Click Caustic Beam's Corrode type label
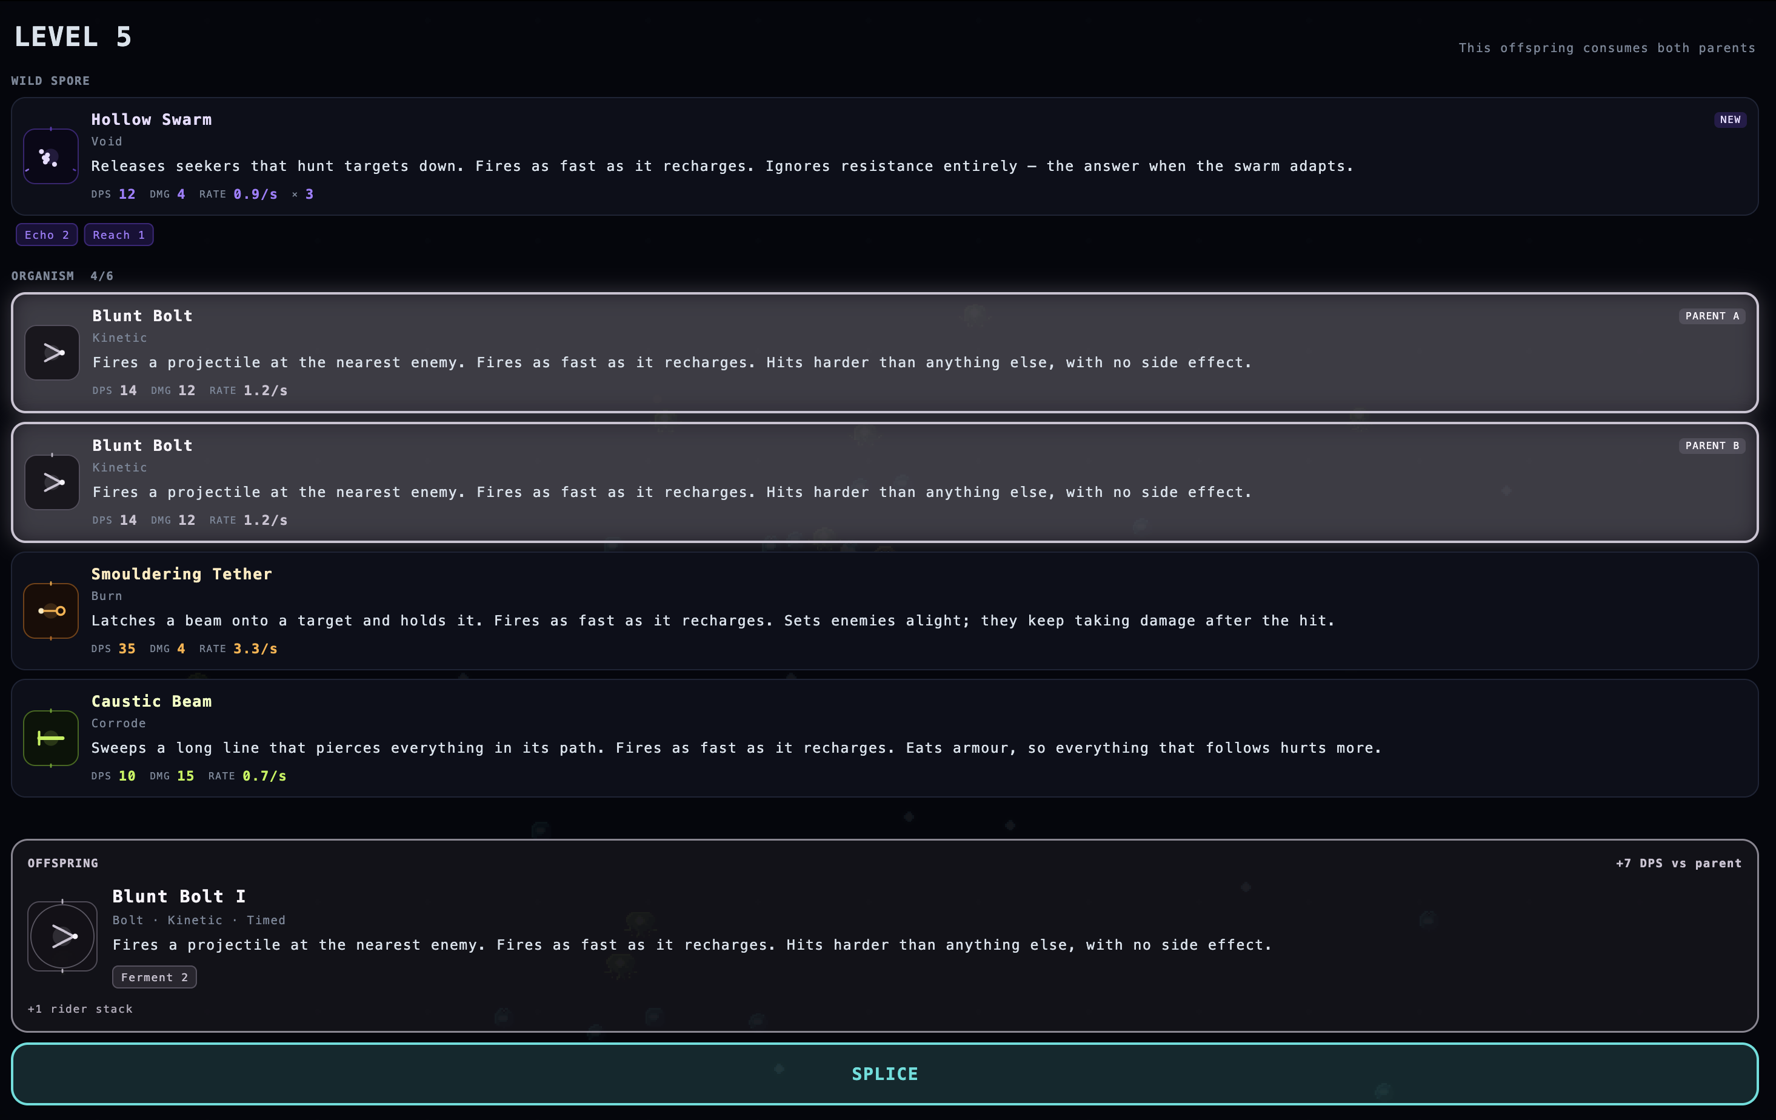The height and width of the screenshot is (1120, 1776). click(118, 723)
